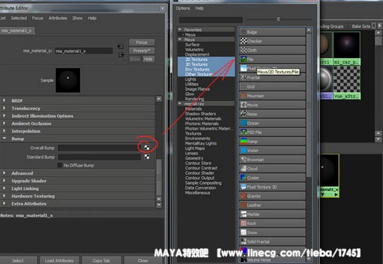
Task: Click output connection arrow icon beside name field
Action: 121,54
